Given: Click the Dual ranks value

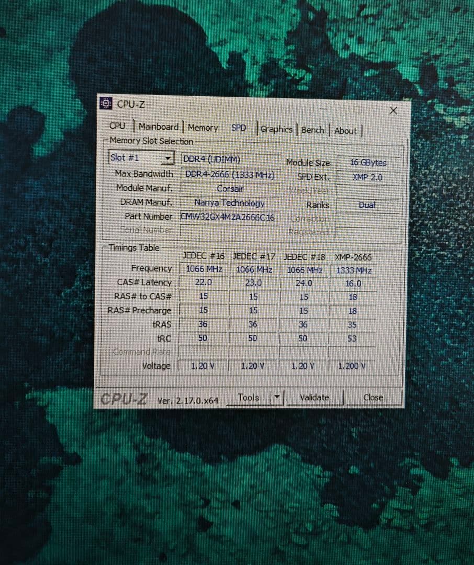Looking at the screenshot, I should tap(367, 205).
